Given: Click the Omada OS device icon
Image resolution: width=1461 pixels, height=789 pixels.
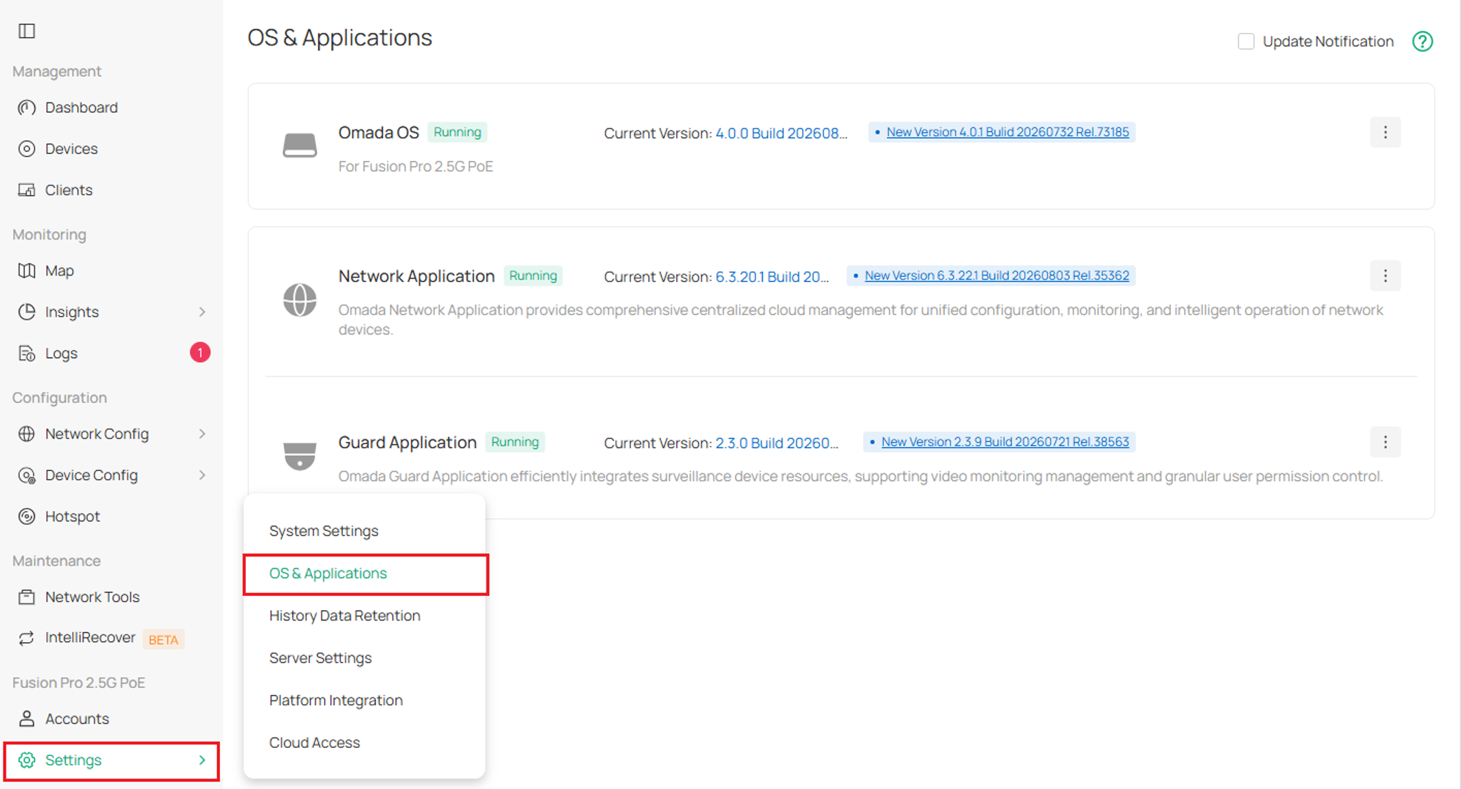Looking at the screenshot, I should (299, 145).
